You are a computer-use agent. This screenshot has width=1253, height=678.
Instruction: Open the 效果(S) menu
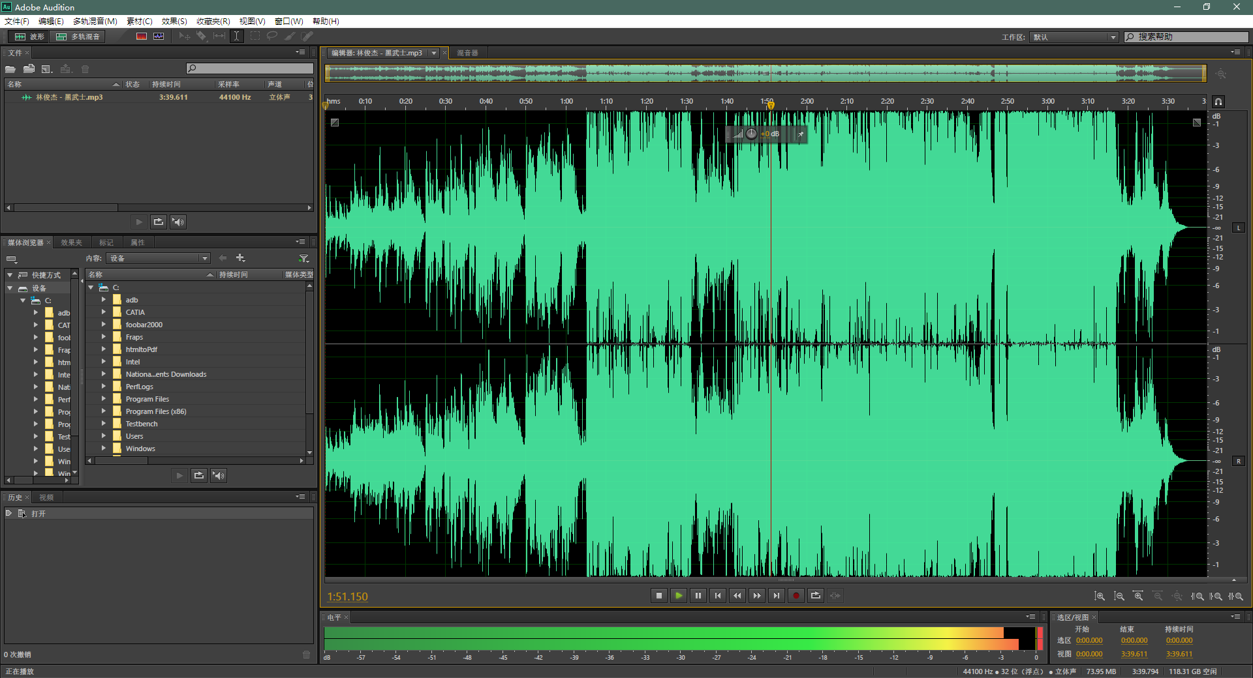(x=174, y=21)
